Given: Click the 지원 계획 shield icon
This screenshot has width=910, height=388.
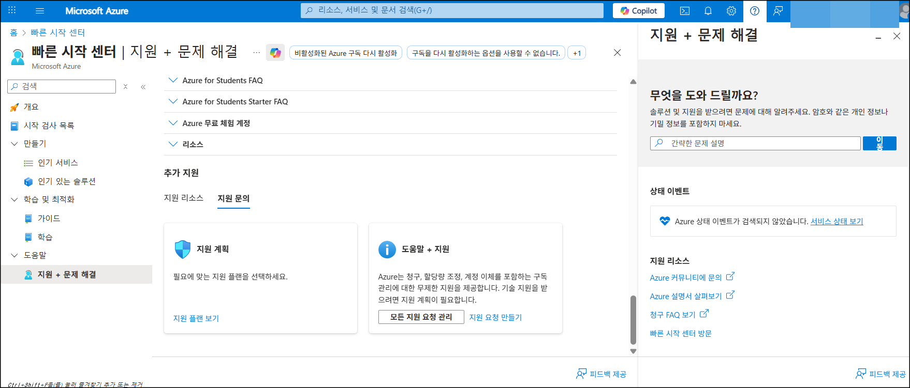Looking at the screenshot, I should pos(183,249).
